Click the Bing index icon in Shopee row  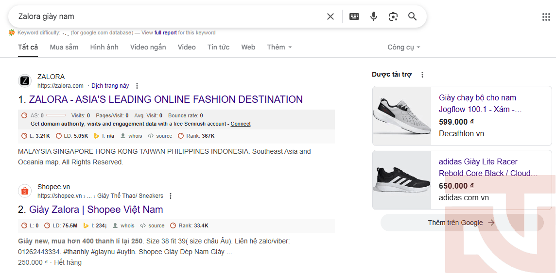(x=86, y=225)
